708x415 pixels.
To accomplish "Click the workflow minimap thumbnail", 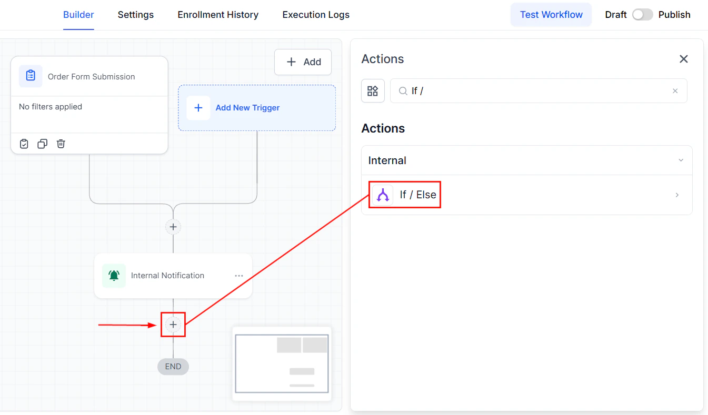I will pos(282,364).
